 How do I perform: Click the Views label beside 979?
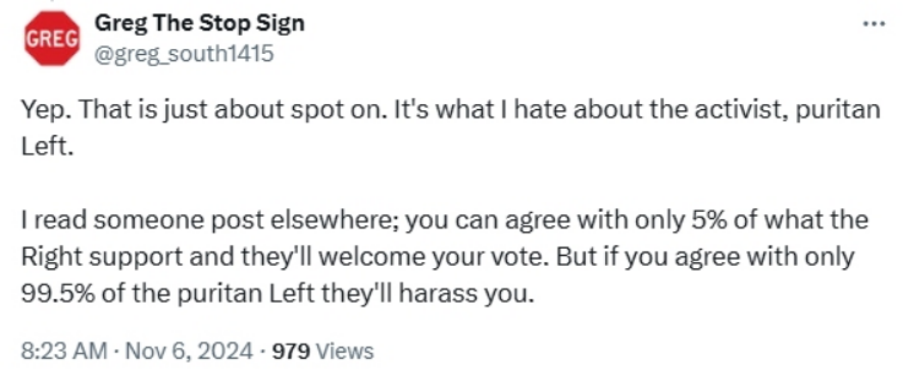click(344, 350)
